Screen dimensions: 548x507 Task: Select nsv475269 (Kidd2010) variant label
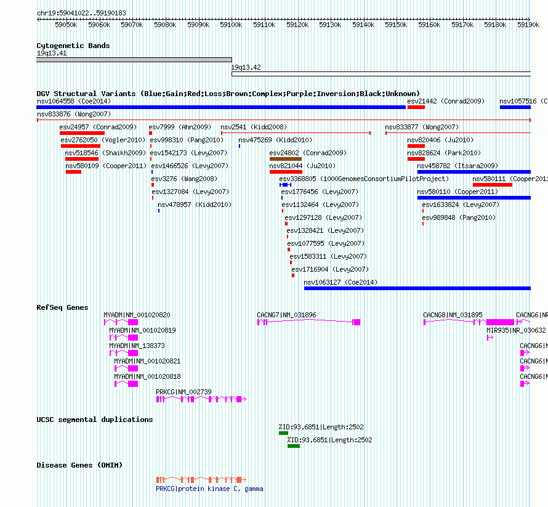pyautogui.click(x=275, y=140)
